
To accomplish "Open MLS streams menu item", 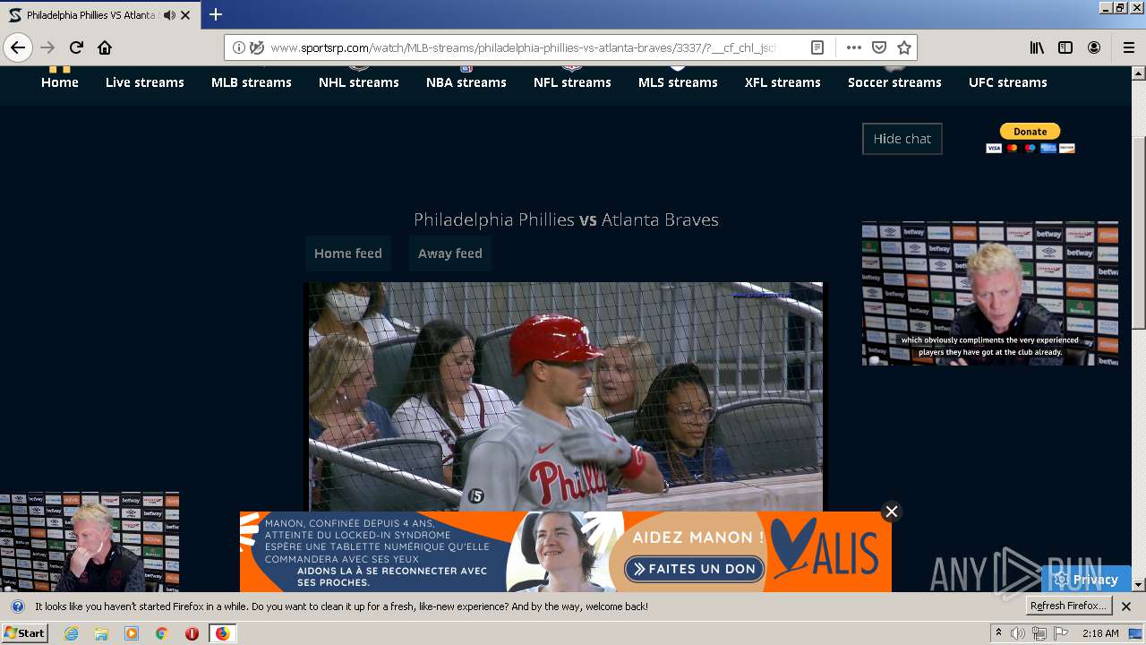I will tap(678, 82).
